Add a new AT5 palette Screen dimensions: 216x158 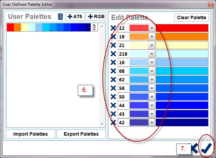click(75, 17)
